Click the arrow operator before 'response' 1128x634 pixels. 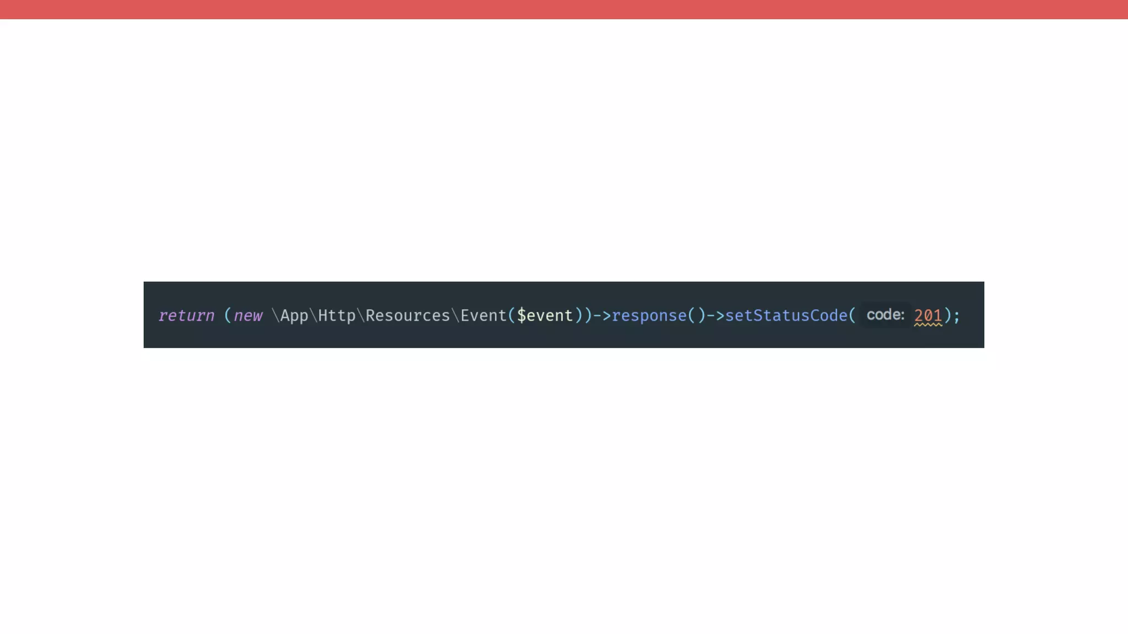601,316
